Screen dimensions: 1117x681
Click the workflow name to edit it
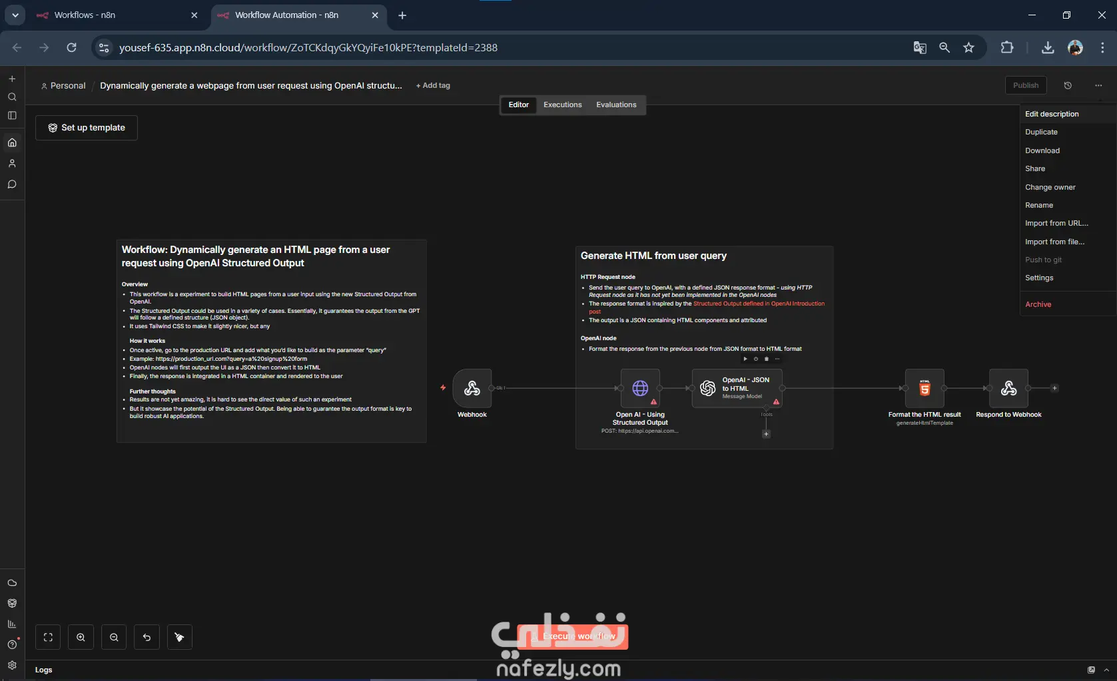(x=251, y=86)
